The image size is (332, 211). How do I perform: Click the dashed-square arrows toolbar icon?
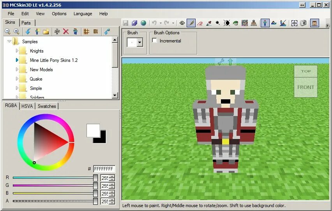pos(294,23)
